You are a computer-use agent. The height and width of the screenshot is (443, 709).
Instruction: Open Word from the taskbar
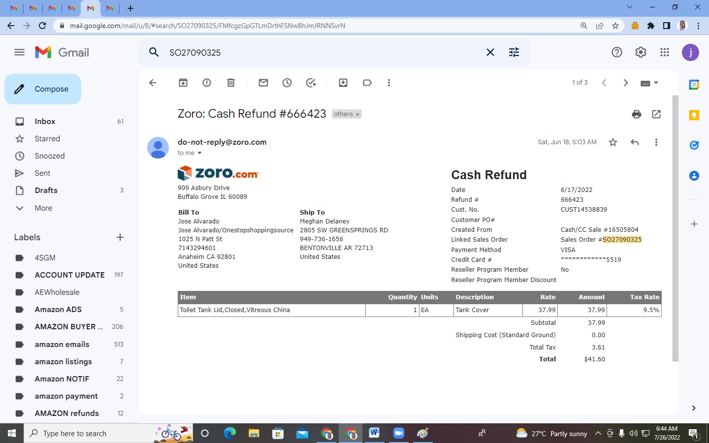point(374,433)
